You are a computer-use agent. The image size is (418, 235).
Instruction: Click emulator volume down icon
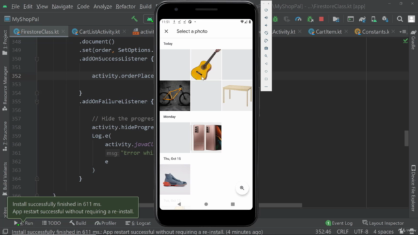pos(266,25)
